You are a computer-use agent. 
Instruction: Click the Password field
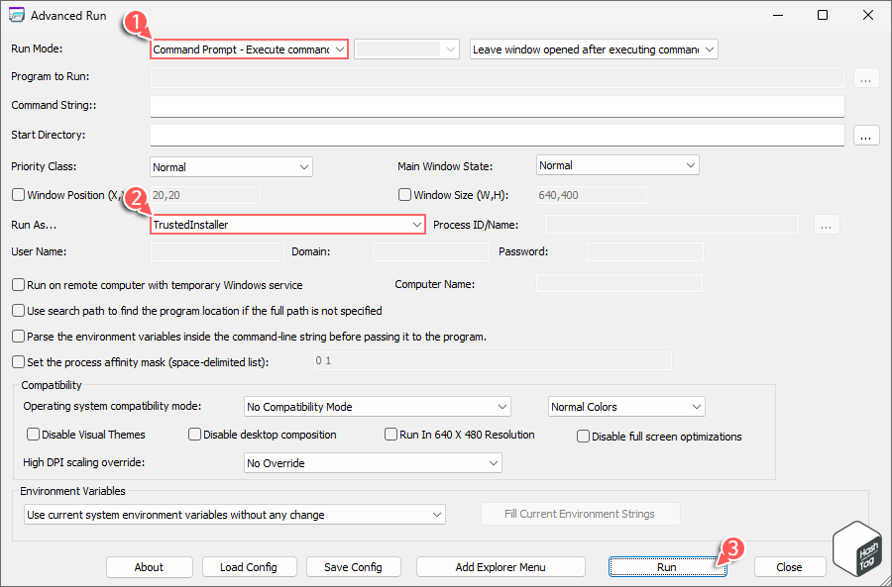pos(645,251)
